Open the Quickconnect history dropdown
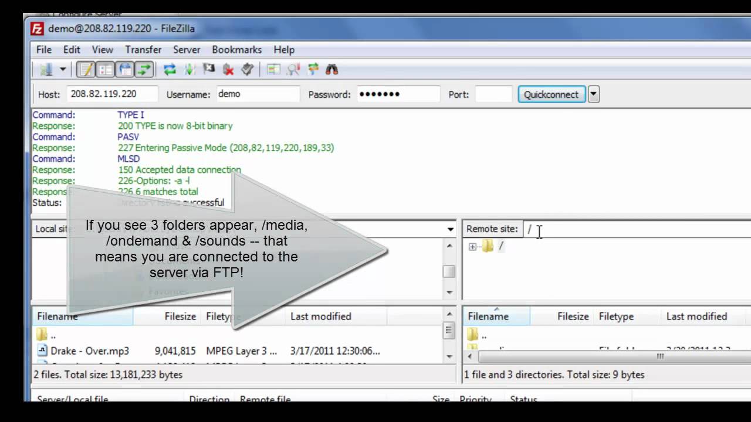 594,94
